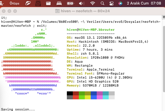Click the Kernel value 22.2.0

coord(88,46)
